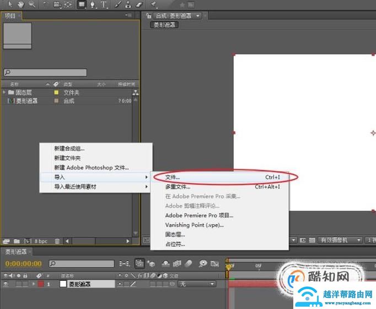Expand the 固态层 folder
The width and height of the screenshot is (376, 309).
click(x=4, y=92)
